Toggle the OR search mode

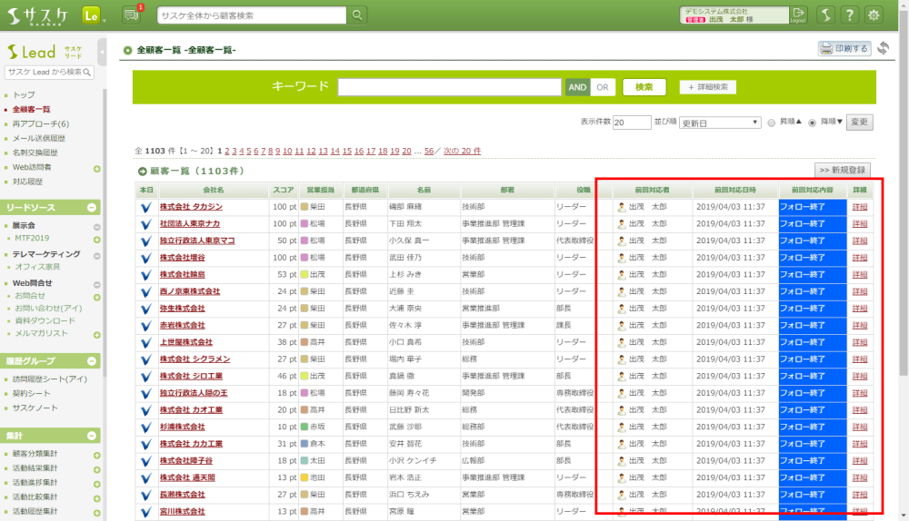[602, 87]
